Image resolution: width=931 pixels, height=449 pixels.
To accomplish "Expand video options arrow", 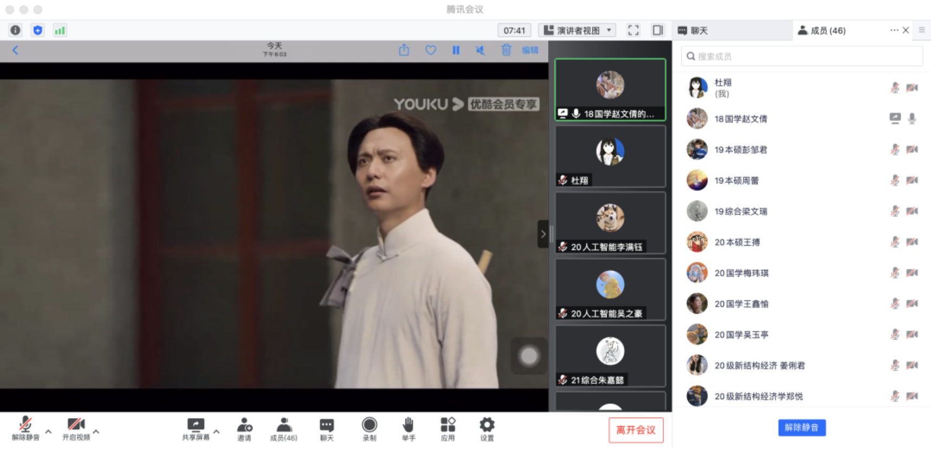I will click(96, 432).
